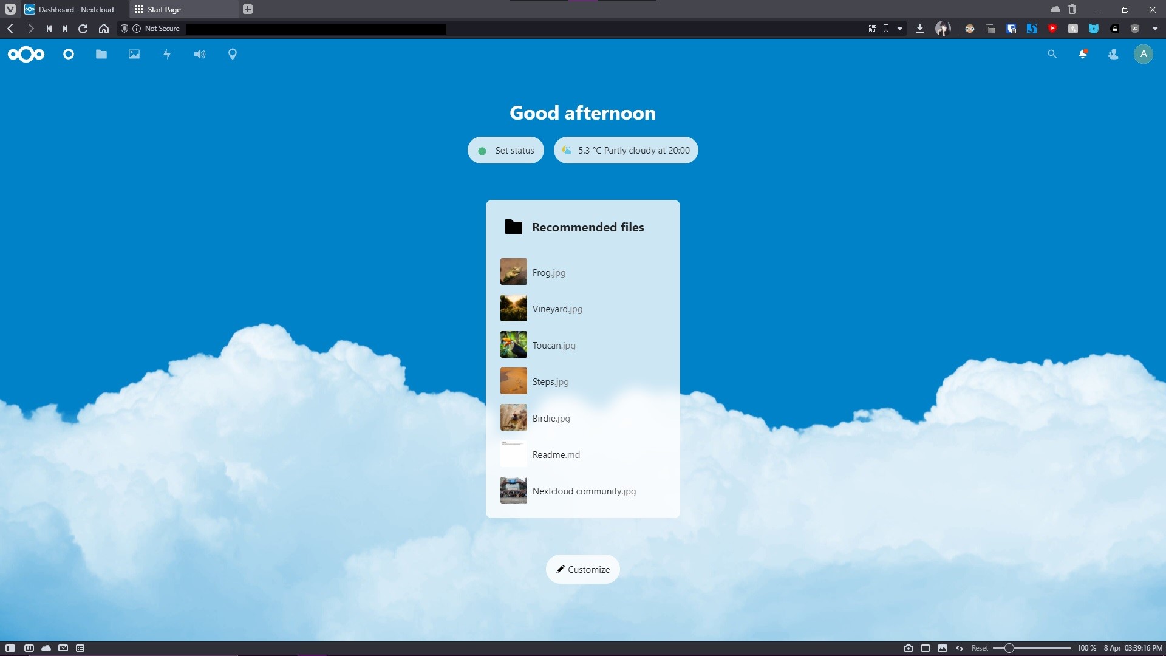Click the red YouTube extension icon
Image resolution: width=1166 pixels, height=656 pixels.
click(1052, 29)
